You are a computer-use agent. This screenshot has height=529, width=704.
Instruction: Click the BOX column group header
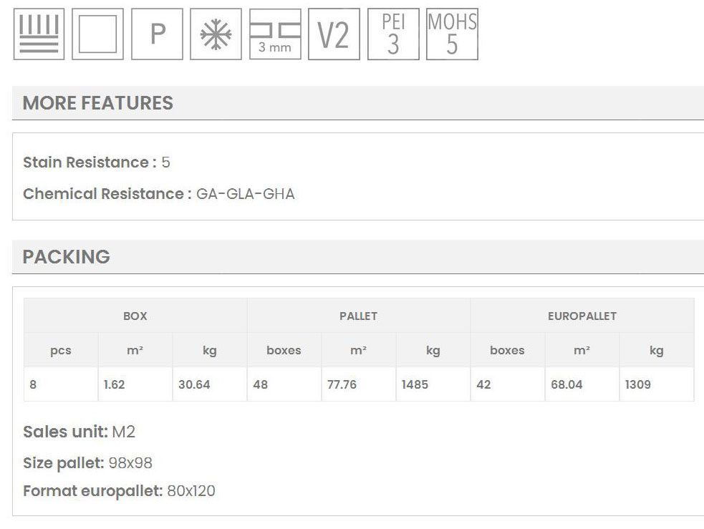click(135, 316)
